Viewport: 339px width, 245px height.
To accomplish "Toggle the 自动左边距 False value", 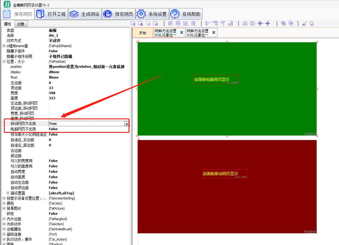I will point(53,182).
